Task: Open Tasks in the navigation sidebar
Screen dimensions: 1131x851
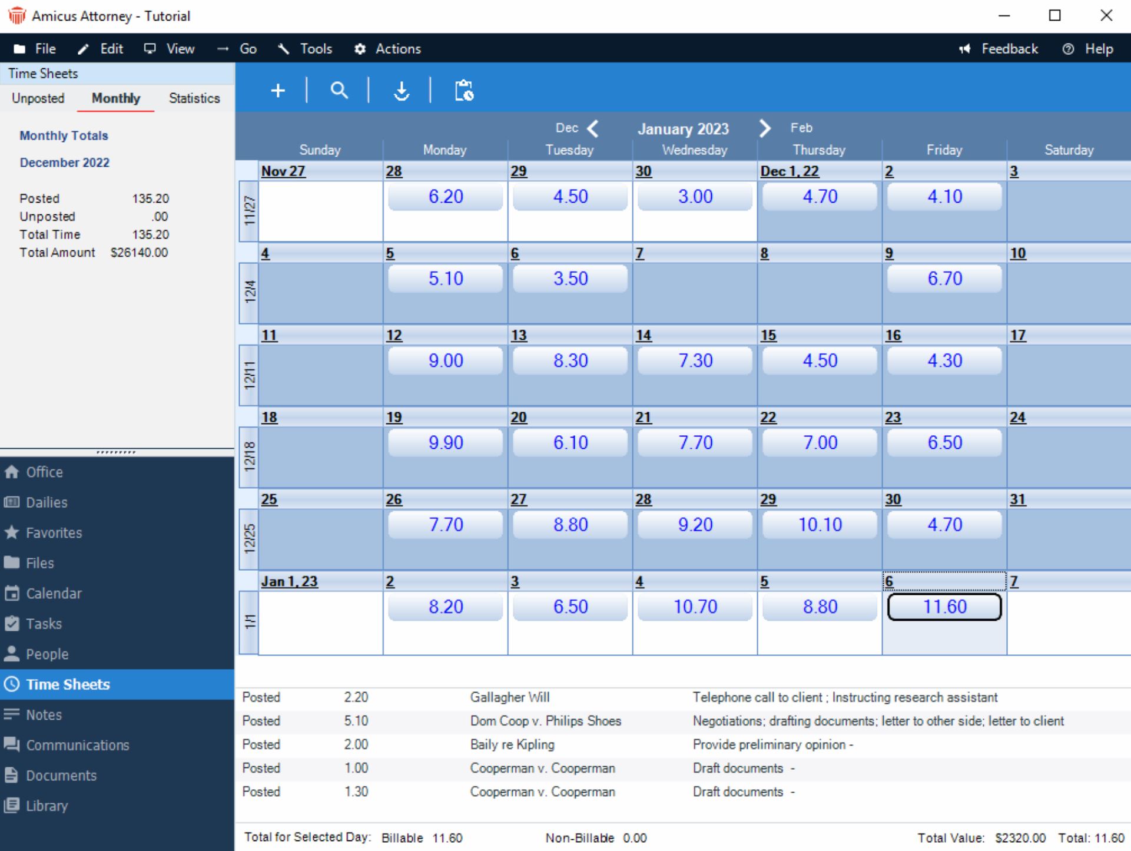Action: point(117,624)
